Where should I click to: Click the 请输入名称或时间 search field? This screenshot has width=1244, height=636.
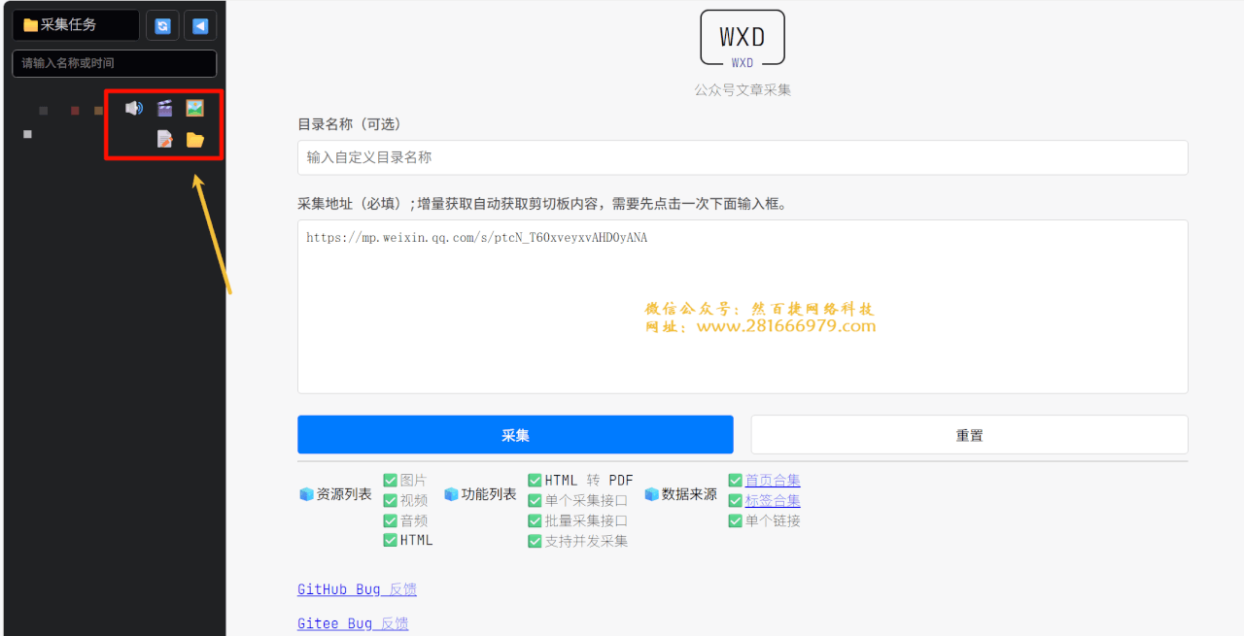click(x=114, y=63)
